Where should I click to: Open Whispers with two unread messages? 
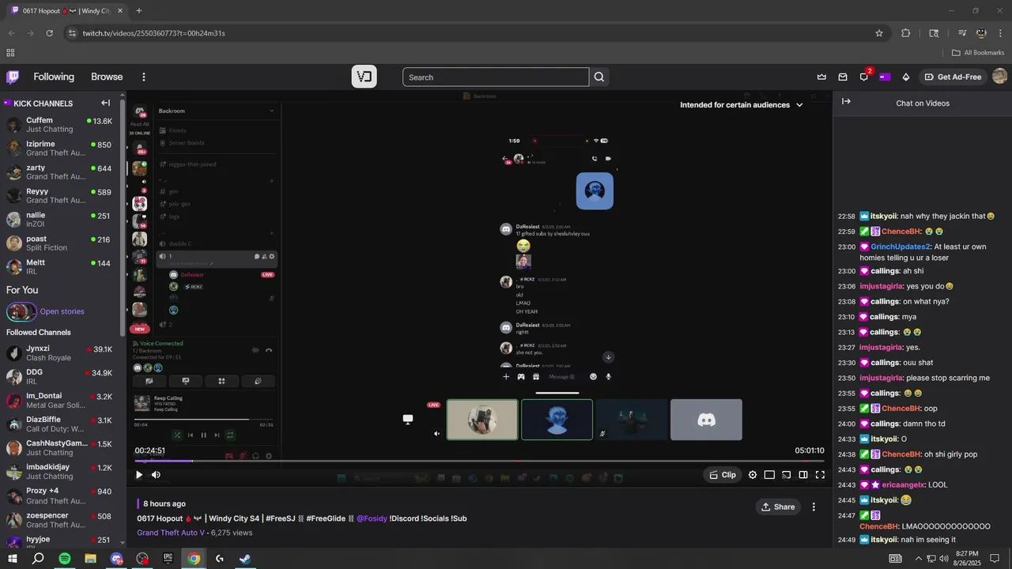pos(864,77)
